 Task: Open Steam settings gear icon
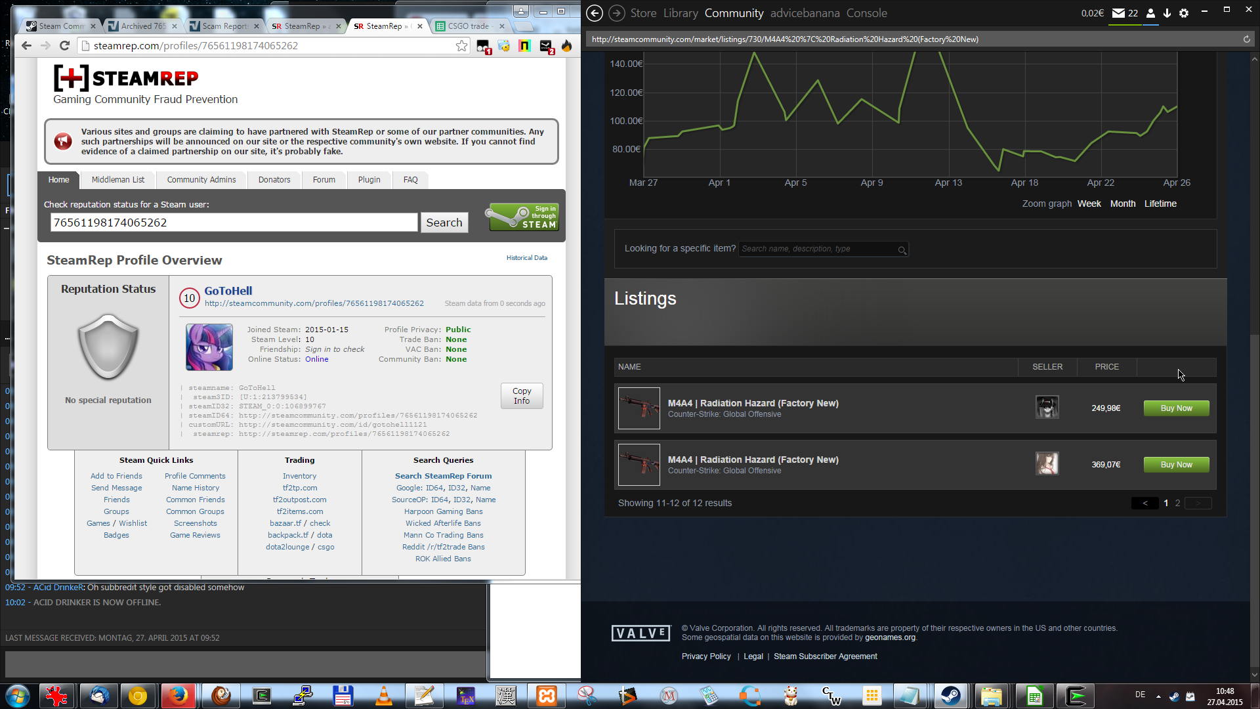click(1184, 13)
